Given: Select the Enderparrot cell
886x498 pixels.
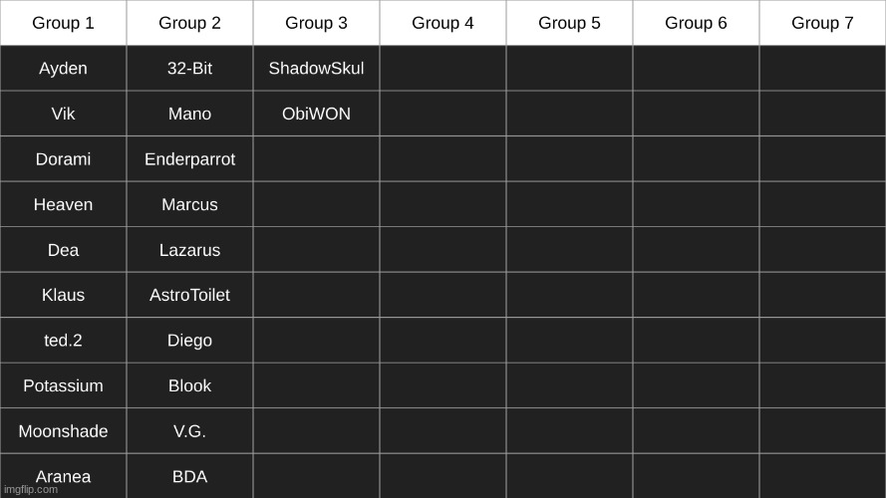Looking at the screenshot, I should pyautogui.click(x=189, y=159).
